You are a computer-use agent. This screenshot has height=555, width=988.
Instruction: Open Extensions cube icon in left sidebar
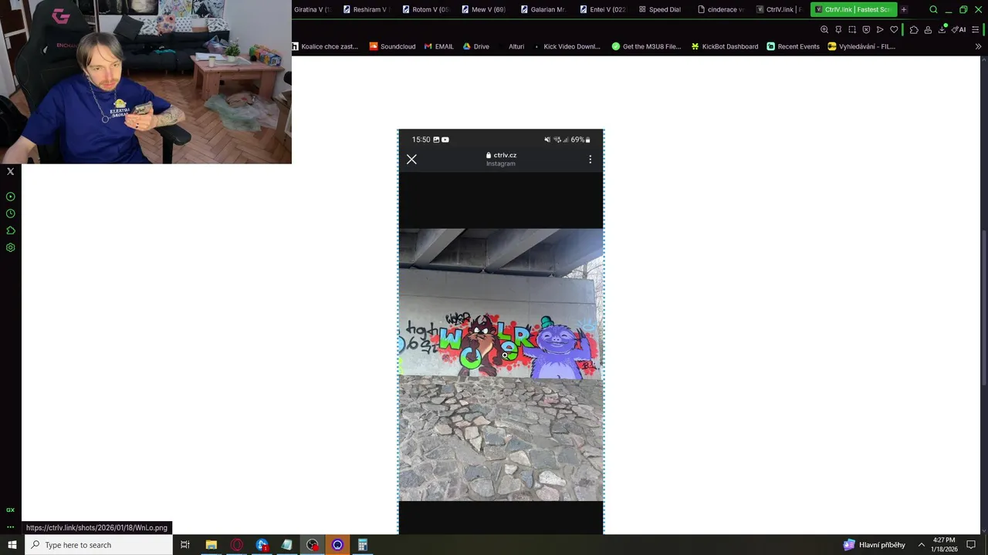pyautogui.click(x=10, y=230)
